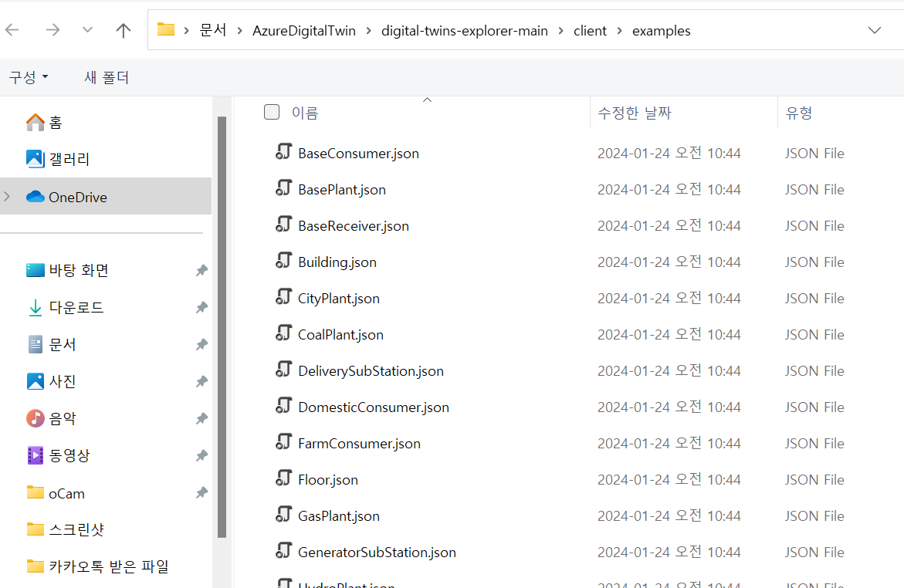The width and height of the screenshot is (904, 588).
Task: Expand chevron before digital-twins-explorer-main breadcrumb
Action: (368, 31)
